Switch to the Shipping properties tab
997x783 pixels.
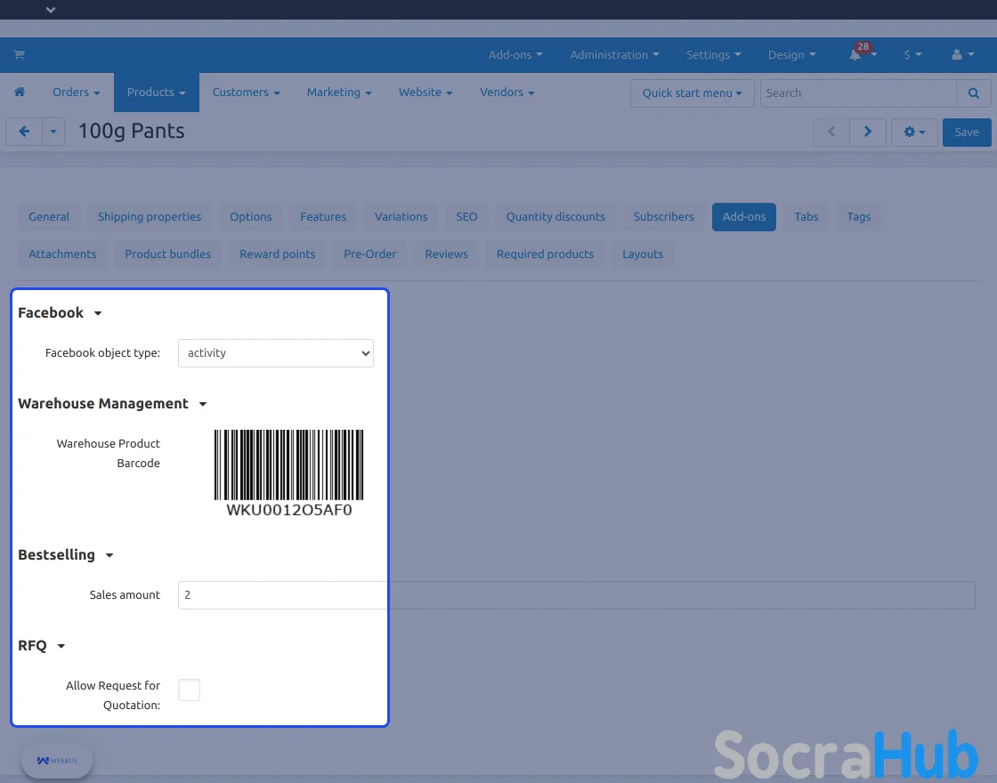150,217
